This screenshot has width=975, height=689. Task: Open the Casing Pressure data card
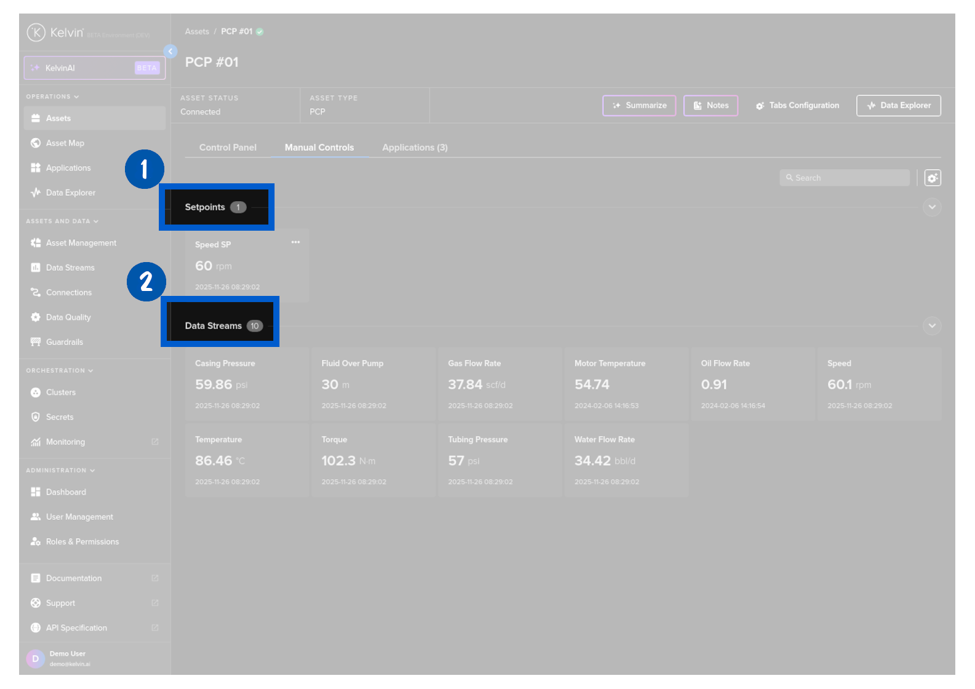[247, 384]
